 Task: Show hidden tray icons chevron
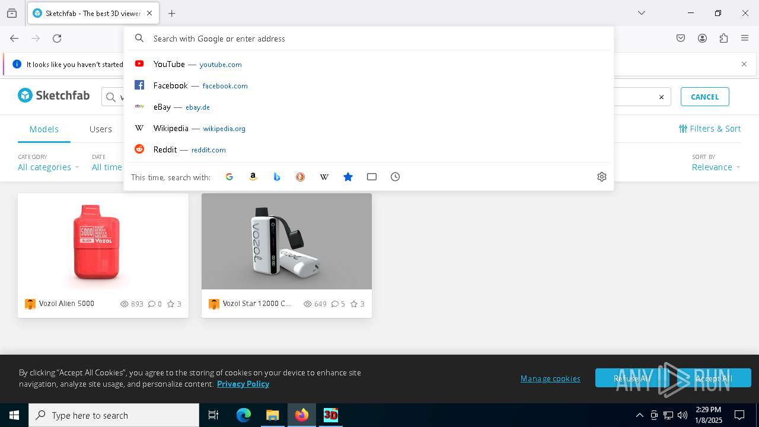[639, 415]
